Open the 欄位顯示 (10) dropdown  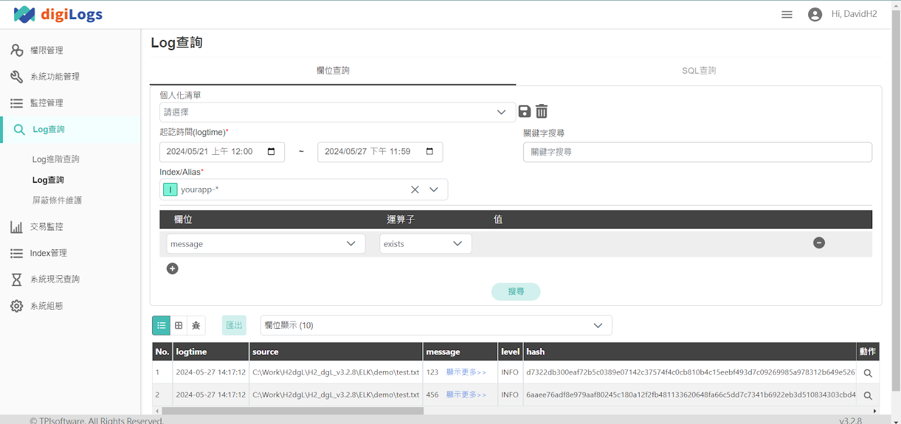pos(436,325)
